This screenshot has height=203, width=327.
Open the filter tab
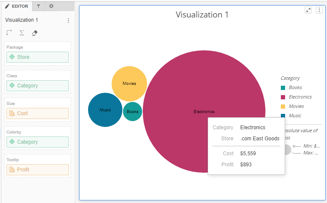click(38, 6)
